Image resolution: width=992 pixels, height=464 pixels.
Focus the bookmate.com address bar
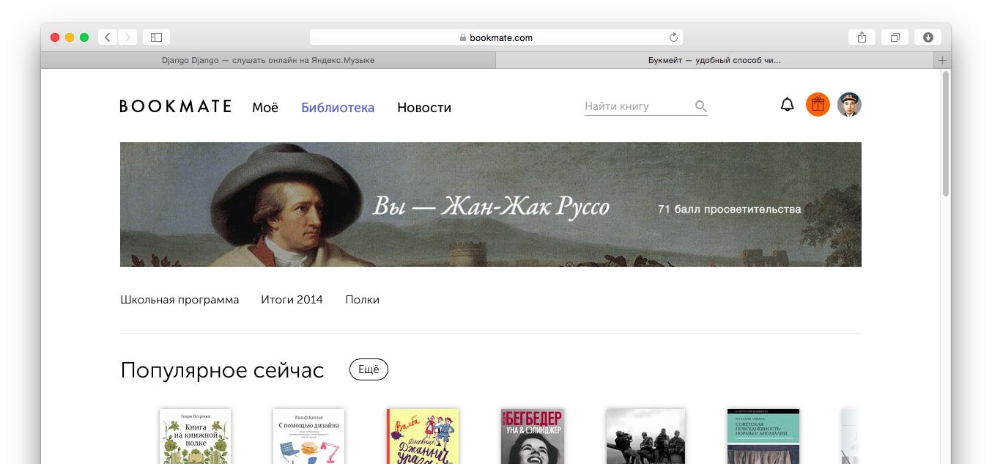496,37
